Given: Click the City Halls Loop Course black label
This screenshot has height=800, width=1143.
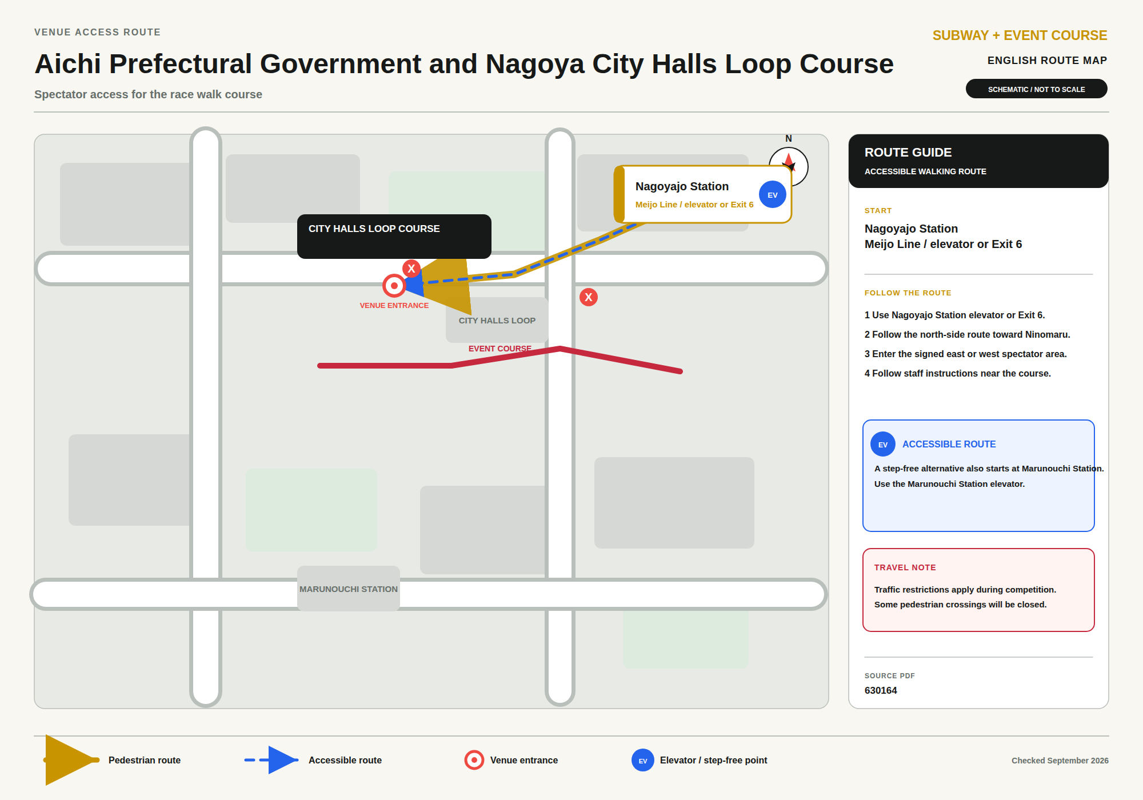Looking at the screenshot, I should [394, 237].
